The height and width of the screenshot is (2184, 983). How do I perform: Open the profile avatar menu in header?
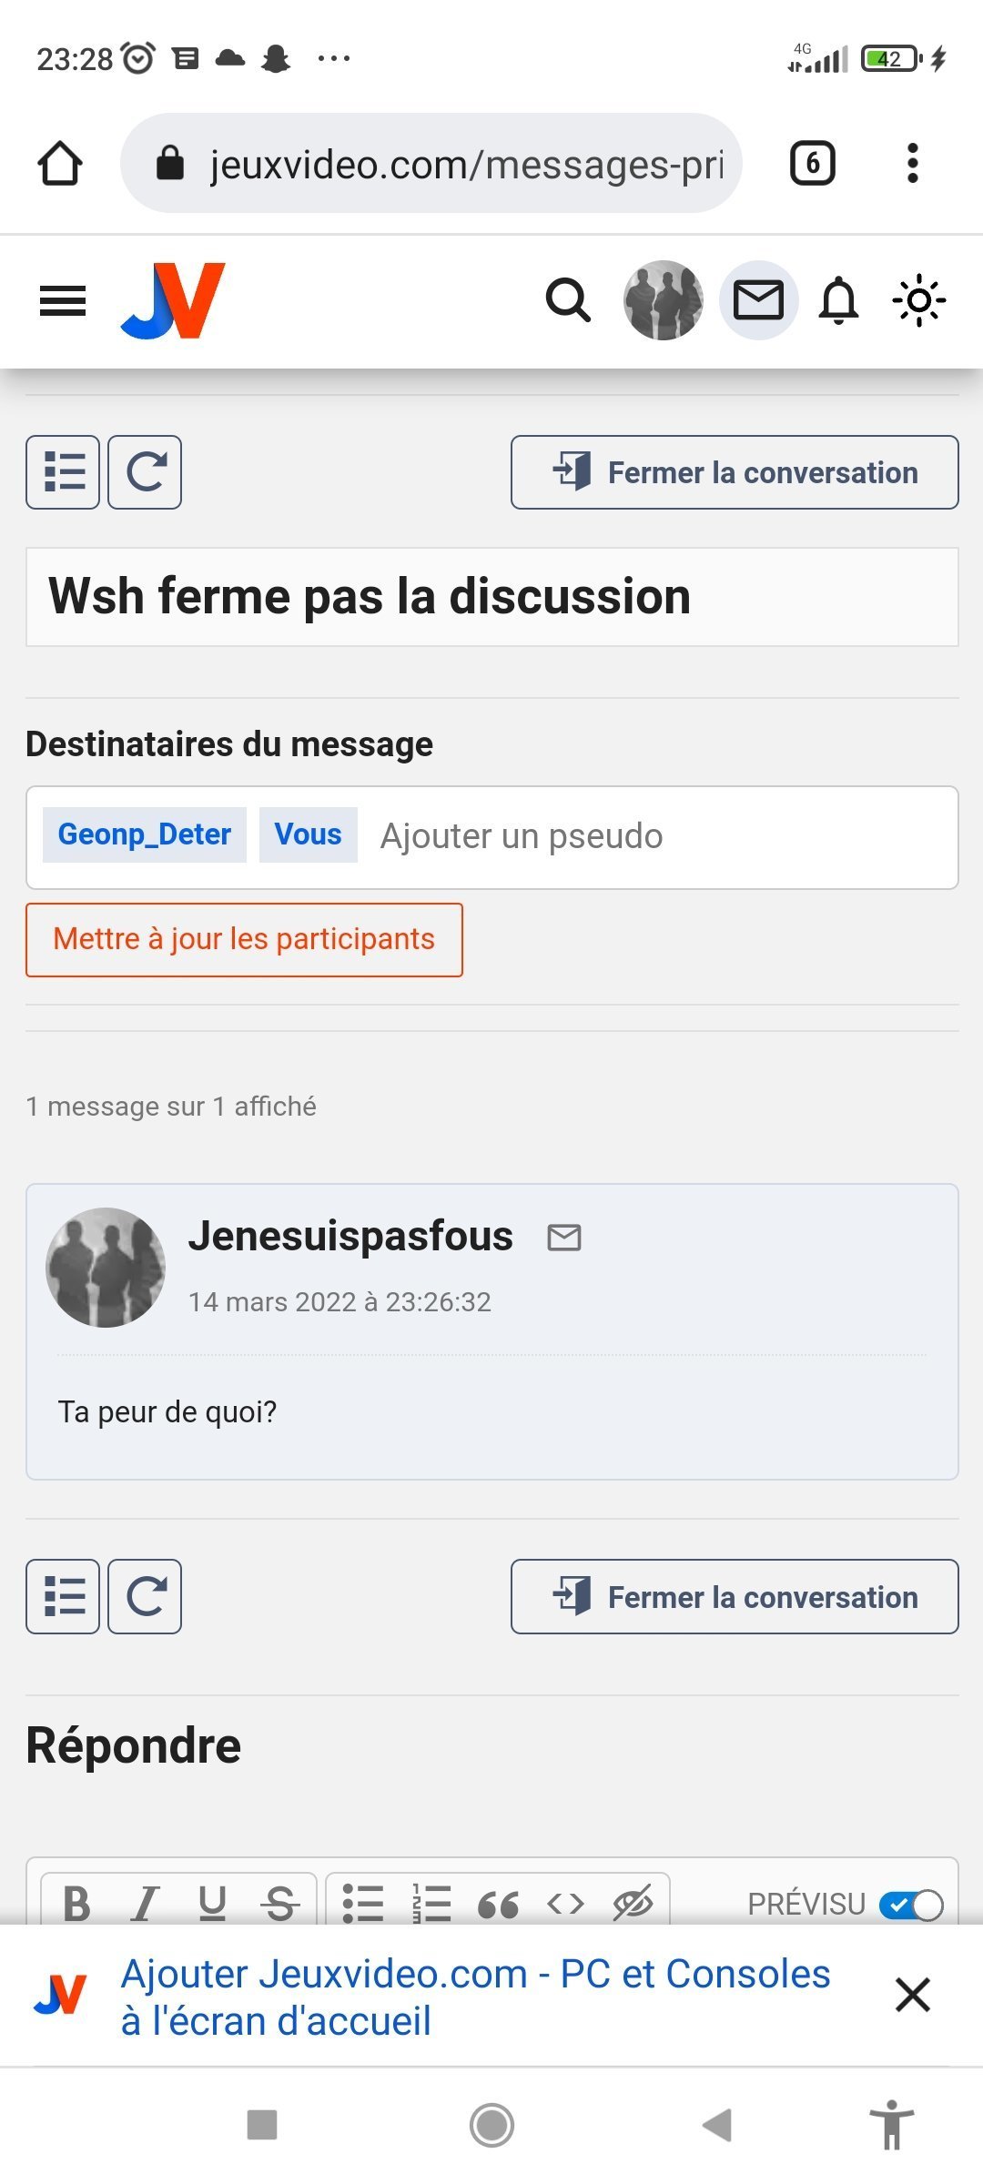pyautogui.click(x=663, y=300)
